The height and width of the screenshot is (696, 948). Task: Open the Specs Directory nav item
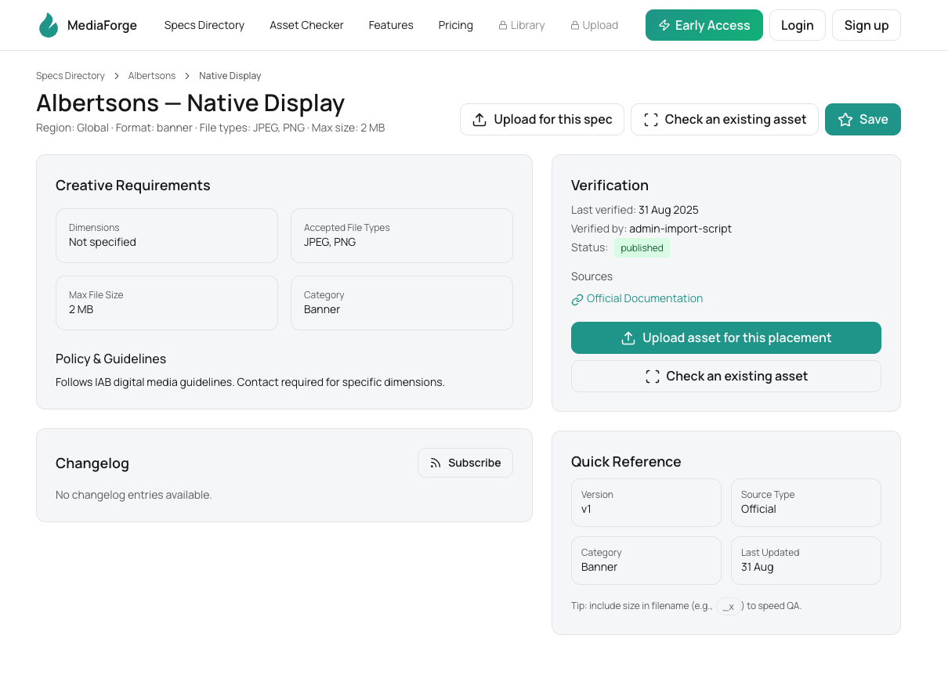204,25
